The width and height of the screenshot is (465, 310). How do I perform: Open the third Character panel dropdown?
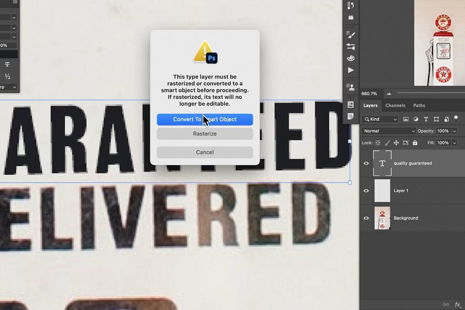(x=14, y=37)
